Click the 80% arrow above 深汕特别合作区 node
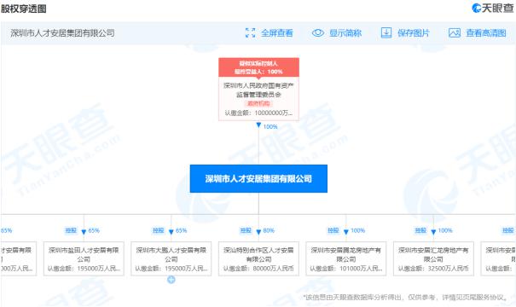516x307 pixels. click(258, 232)
